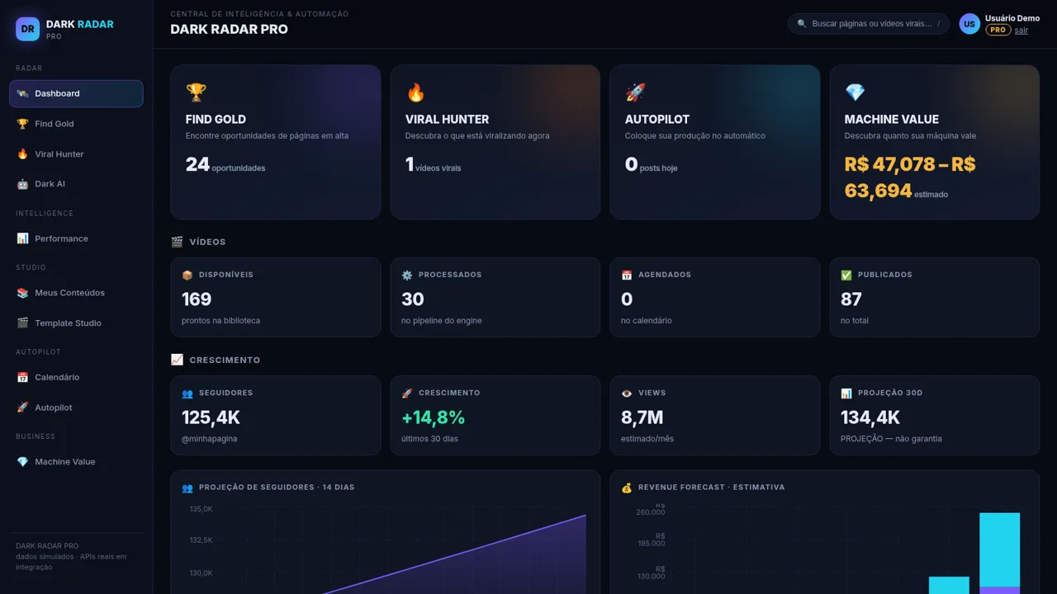Click the gear icon next to Processados
The height and width of the screenshot is (594, 1057).
pyautogui.click(x=407, y=275)
